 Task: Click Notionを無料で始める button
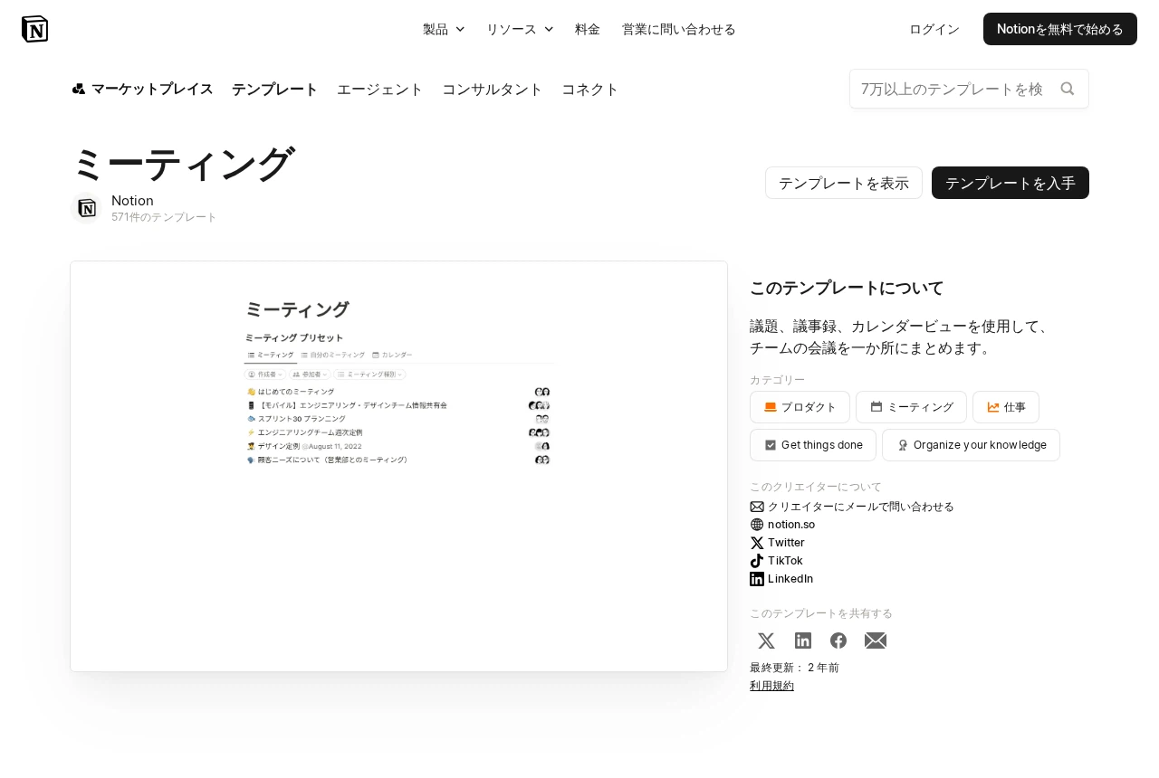[x=1060, y=29]
